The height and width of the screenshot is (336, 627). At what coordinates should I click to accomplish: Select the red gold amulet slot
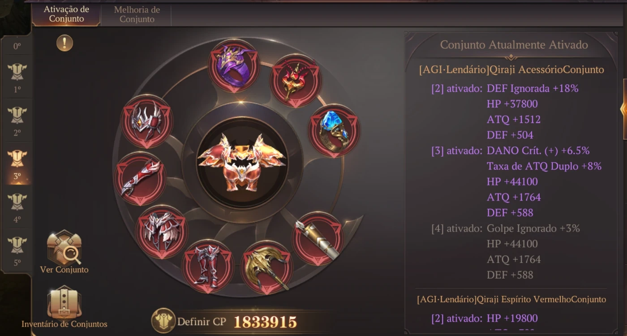[295, 81]
